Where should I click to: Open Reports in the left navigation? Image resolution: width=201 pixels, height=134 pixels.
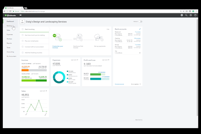click(9, 43)
